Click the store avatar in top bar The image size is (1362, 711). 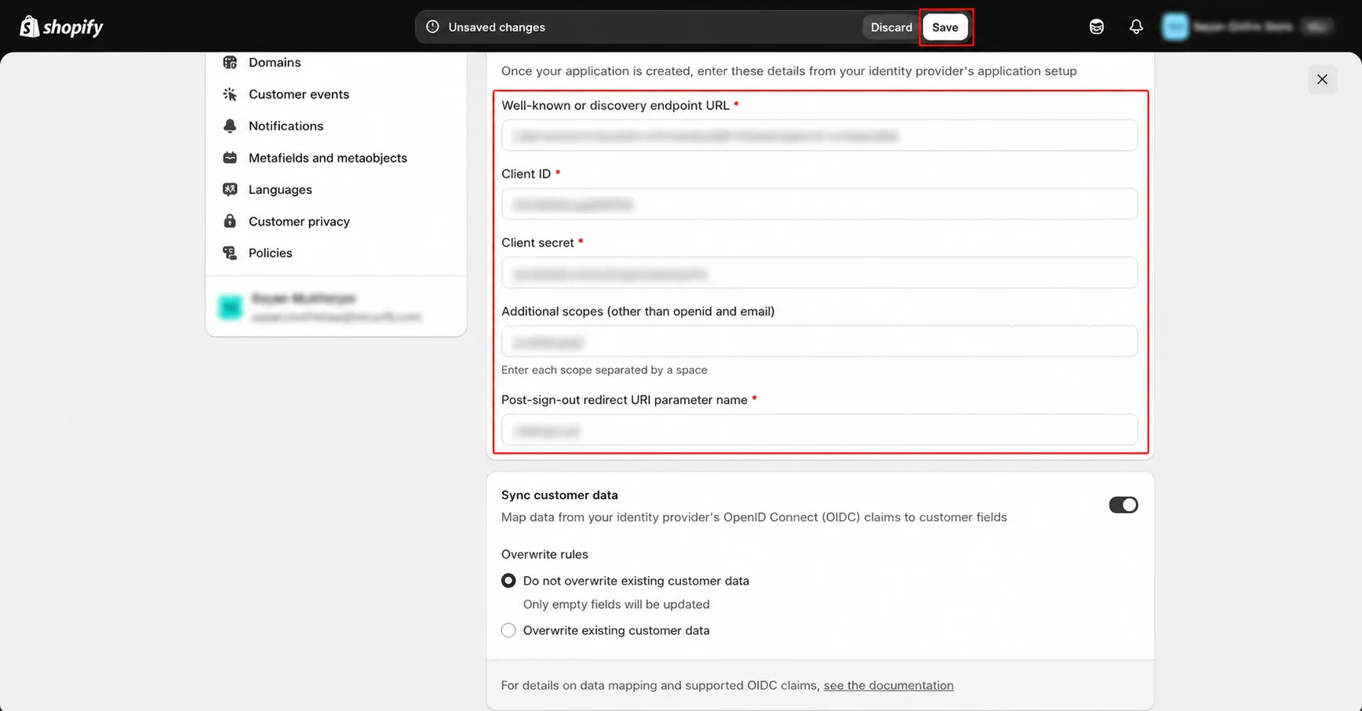[x=1175, y=27]
